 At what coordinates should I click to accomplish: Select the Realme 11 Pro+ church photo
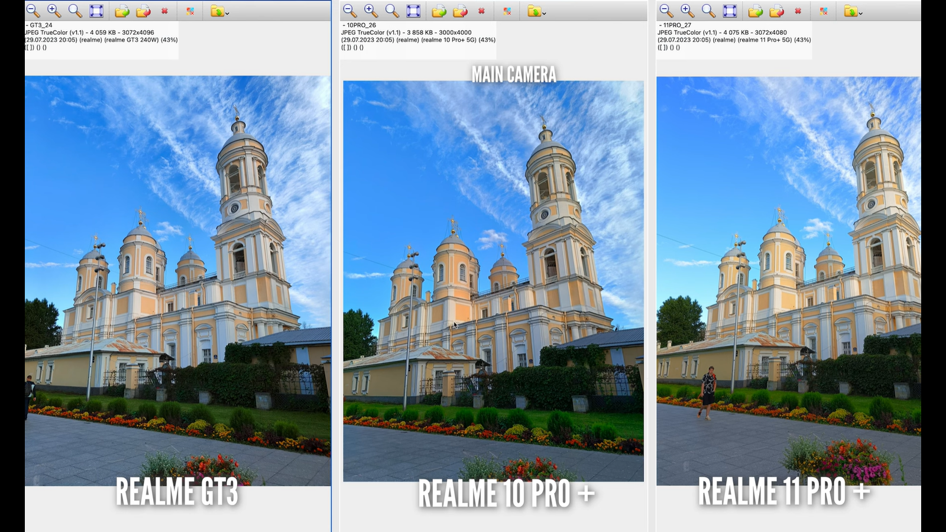(x=788, y=281)
